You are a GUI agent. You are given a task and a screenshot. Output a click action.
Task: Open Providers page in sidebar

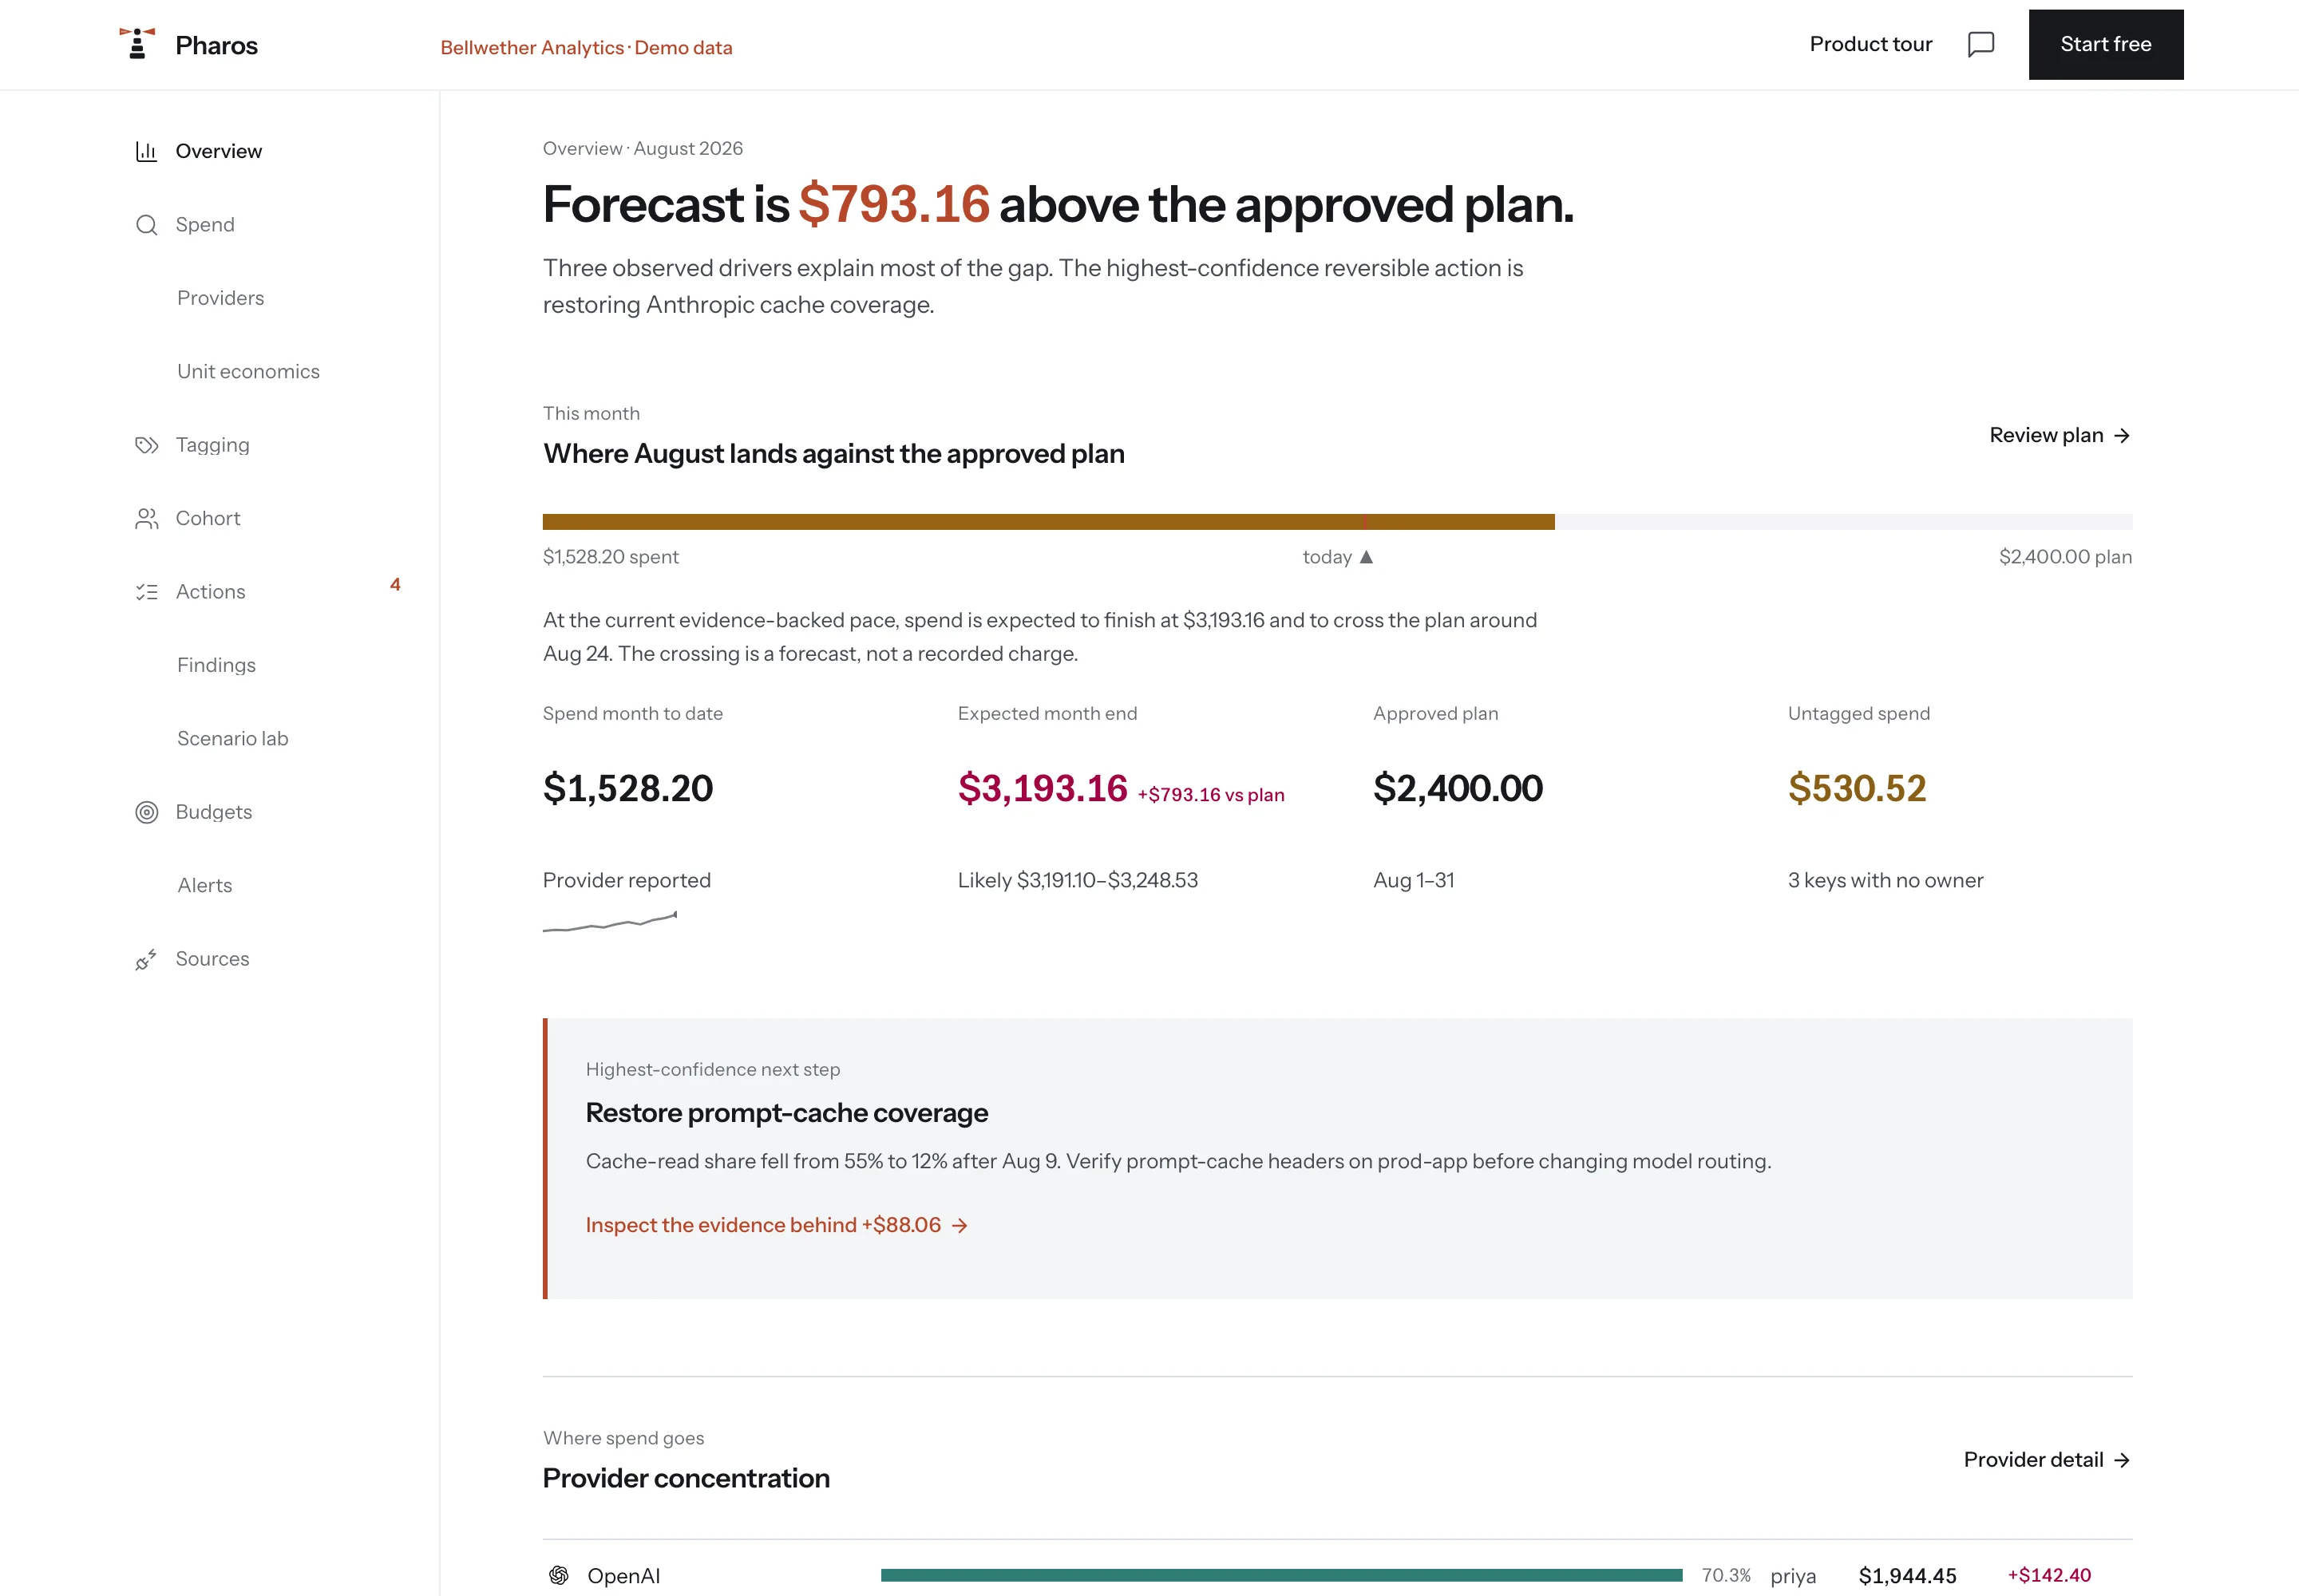point(220,298)
